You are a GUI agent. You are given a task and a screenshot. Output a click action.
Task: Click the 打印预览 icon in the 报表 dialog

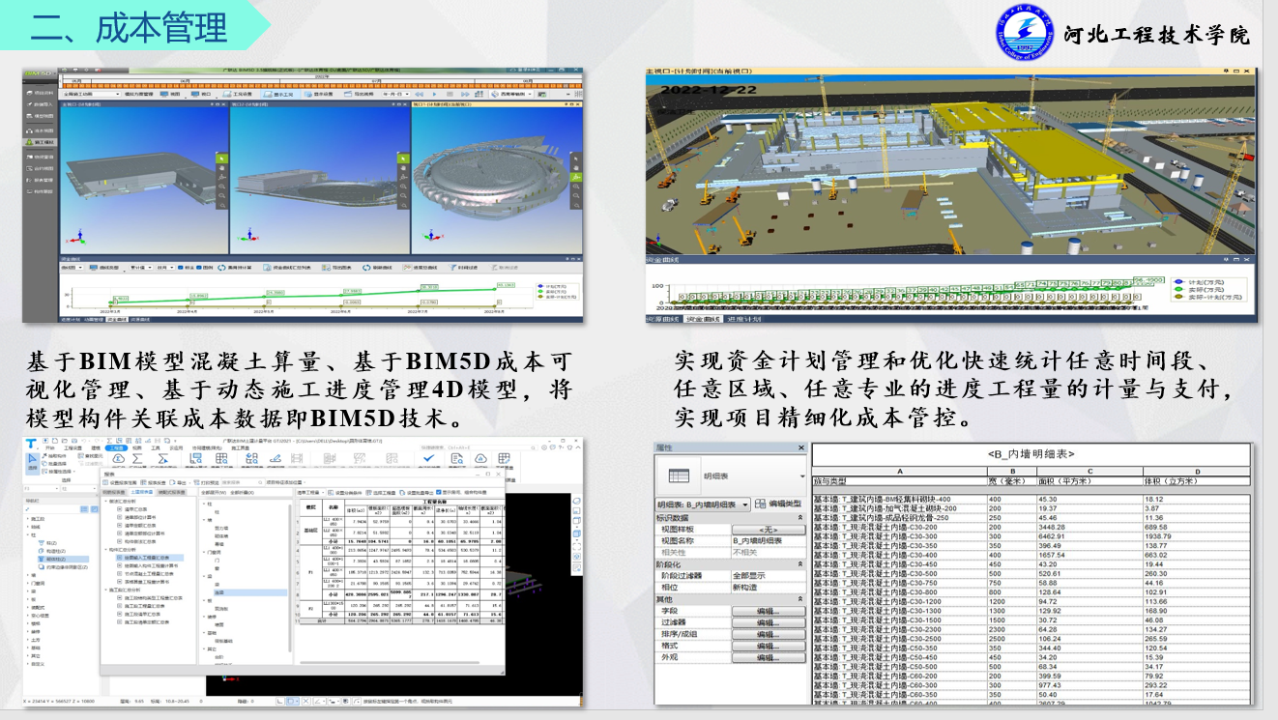point(204,481)
